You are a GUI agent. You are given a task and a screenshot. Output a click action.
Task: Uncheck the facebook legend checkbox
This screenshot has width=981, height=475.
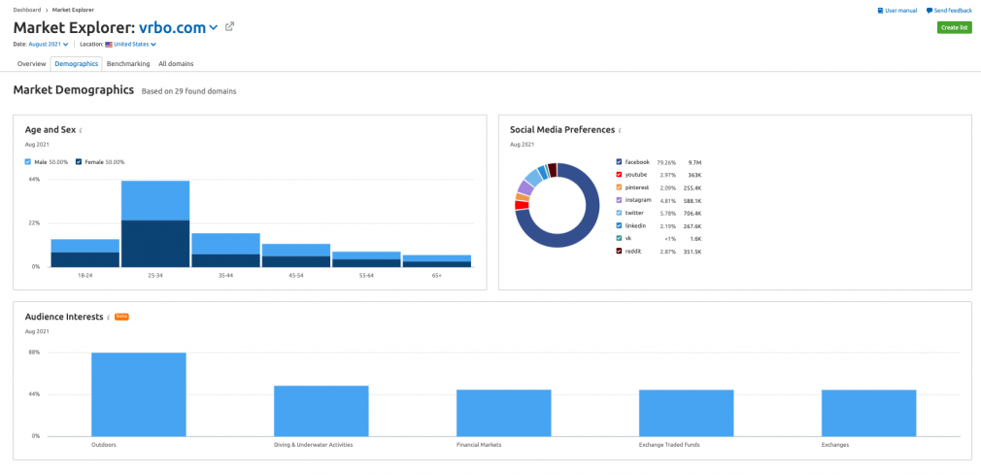pos(619,161)
